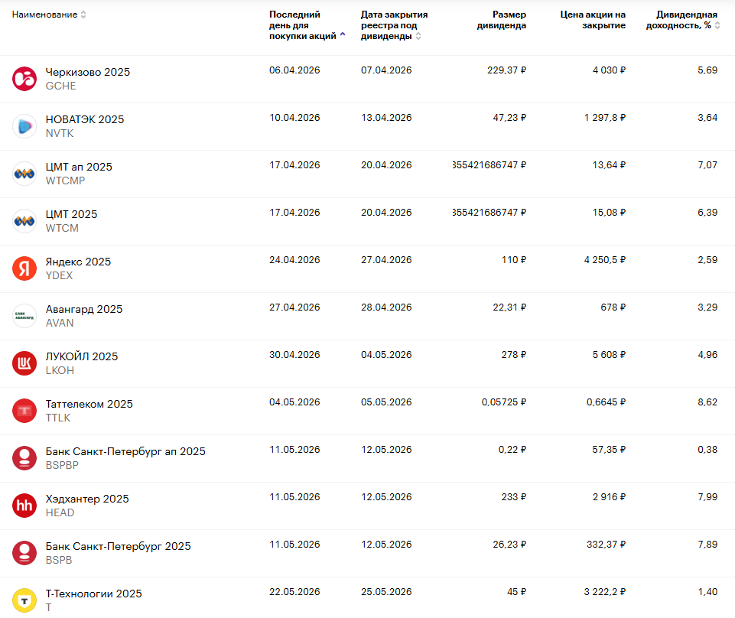
Task: Select the YDEX ticker label
Action: (61, 275)
